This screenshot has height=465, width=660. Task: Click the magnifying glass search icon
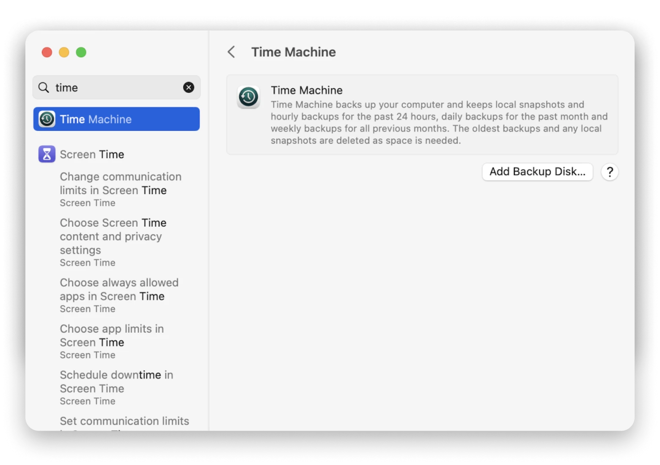(44, 87)
